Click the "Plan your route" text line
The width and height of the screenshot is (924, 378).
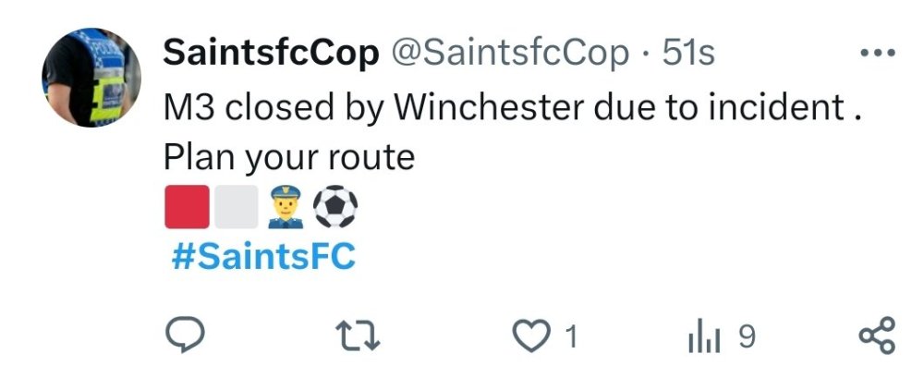[288, 157]
